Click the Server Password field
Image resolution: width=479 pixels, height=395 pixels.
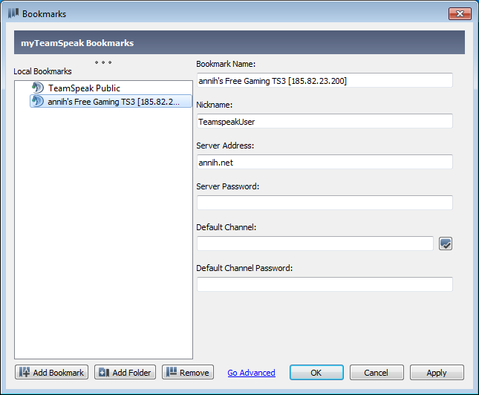tap(324, 203)
